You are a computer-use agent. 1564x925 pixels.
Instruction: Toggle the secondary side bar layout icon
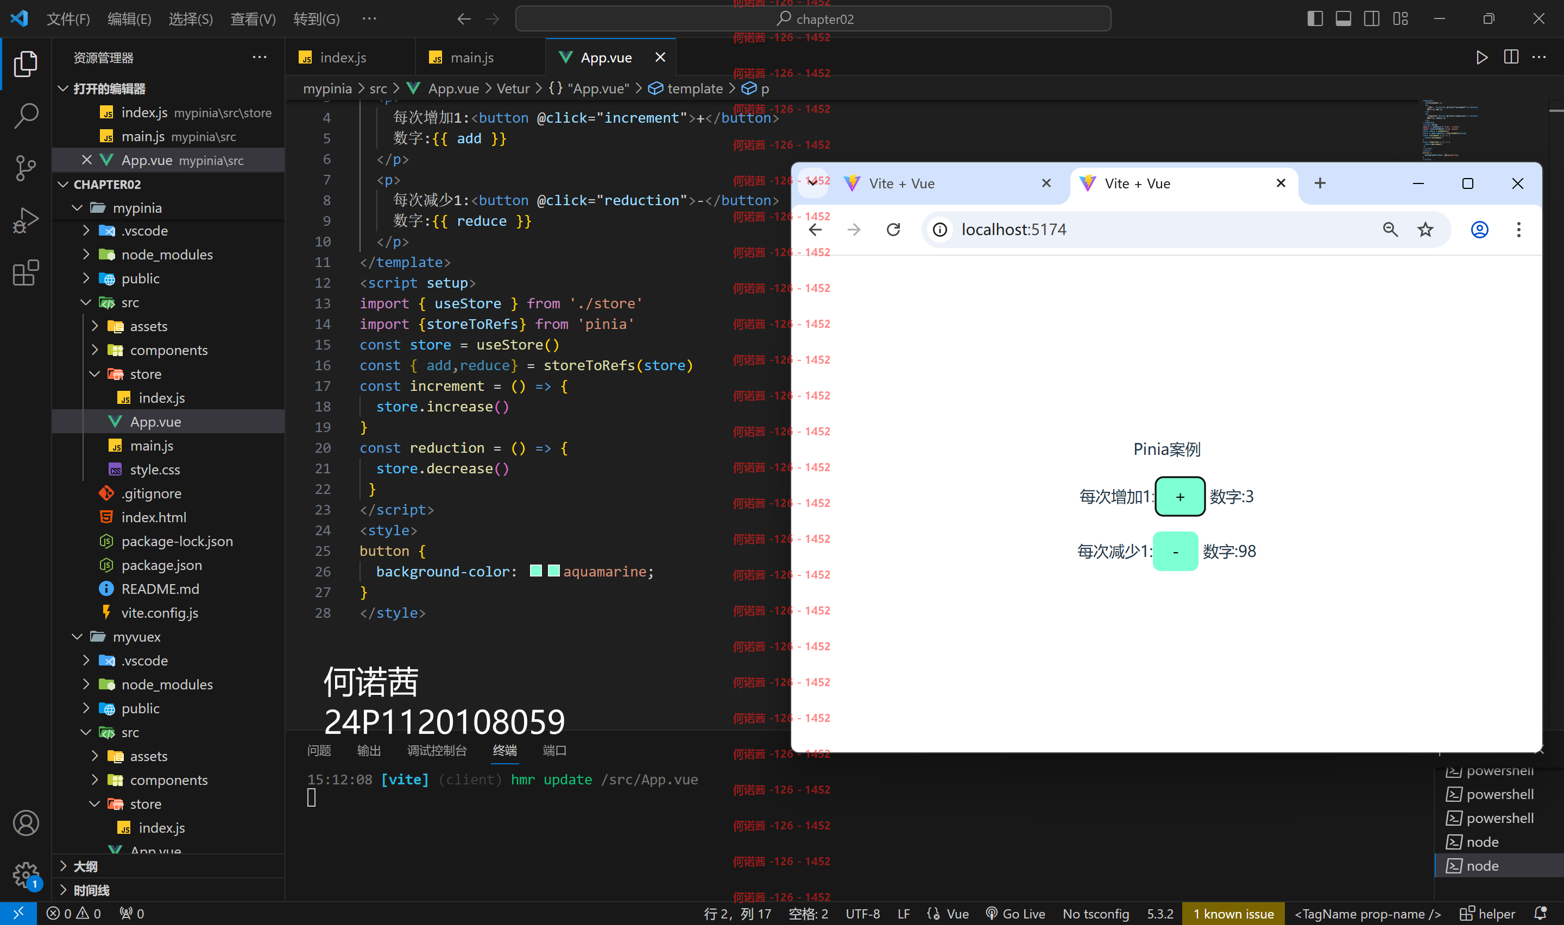click(1371, 18)
